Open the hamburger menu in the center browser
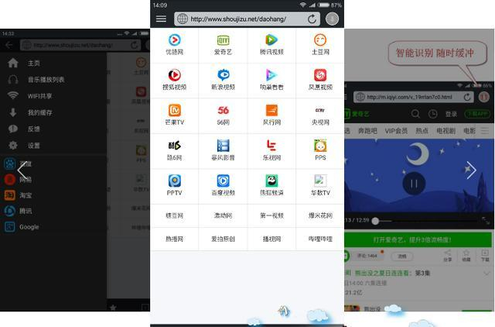 [x=161, y=19]
